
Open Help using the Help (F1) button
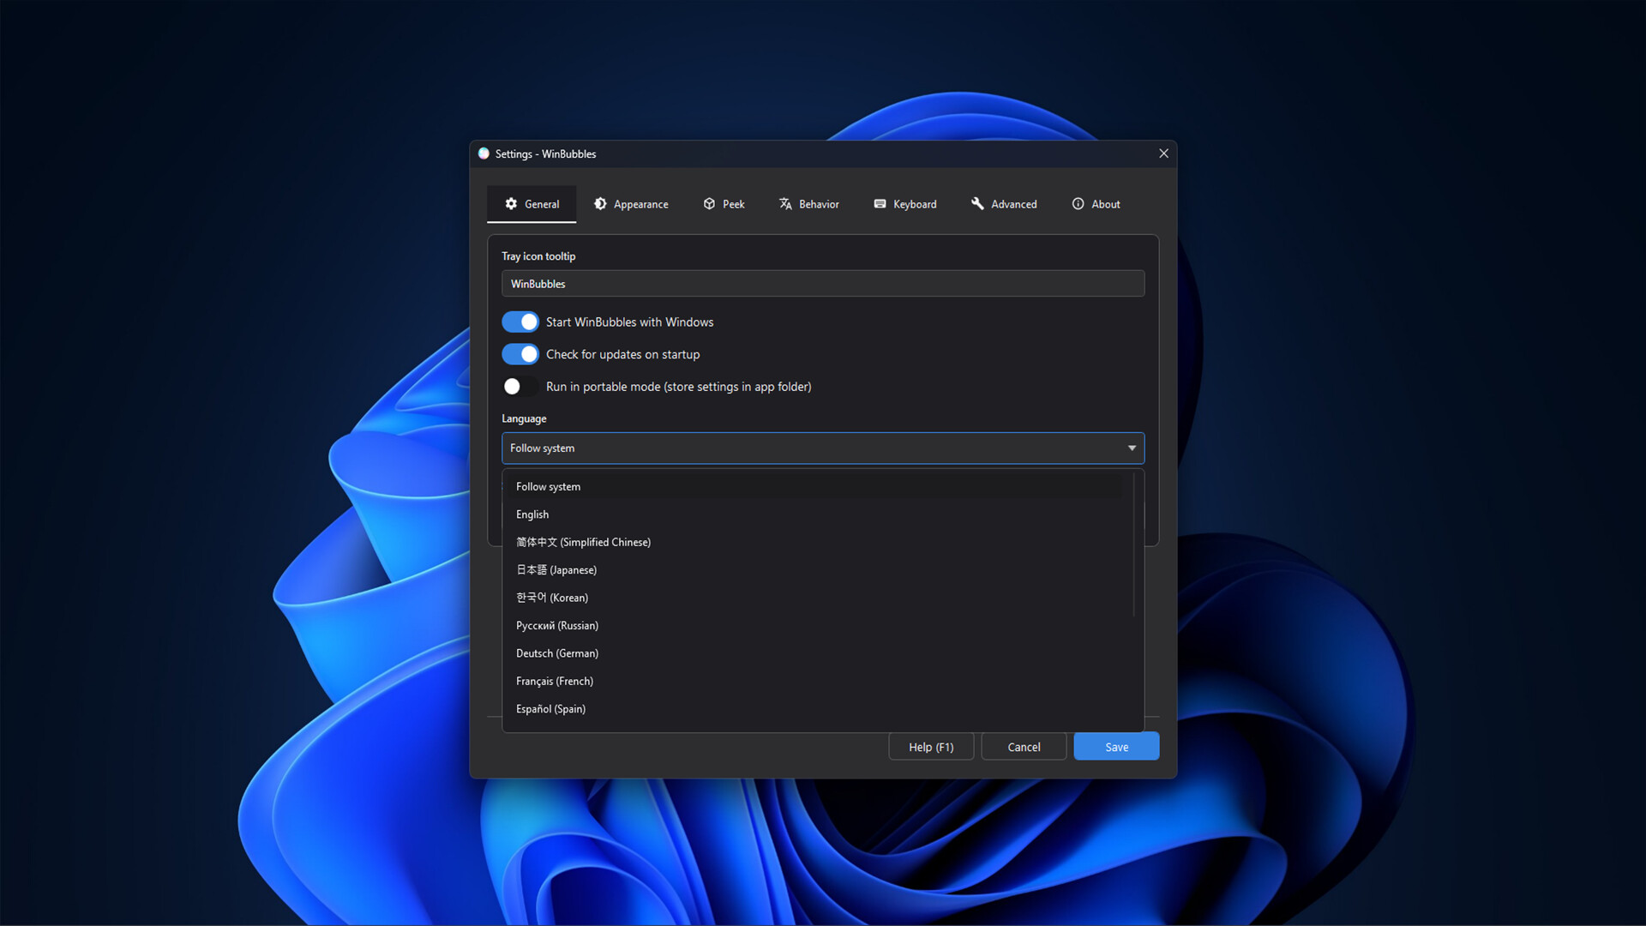(930, 746)
